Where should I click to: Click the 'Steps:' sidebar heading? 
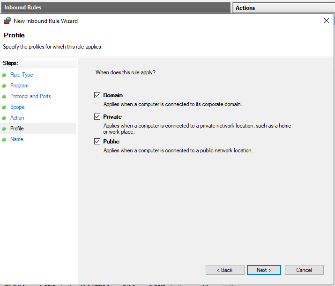point(10,63)
